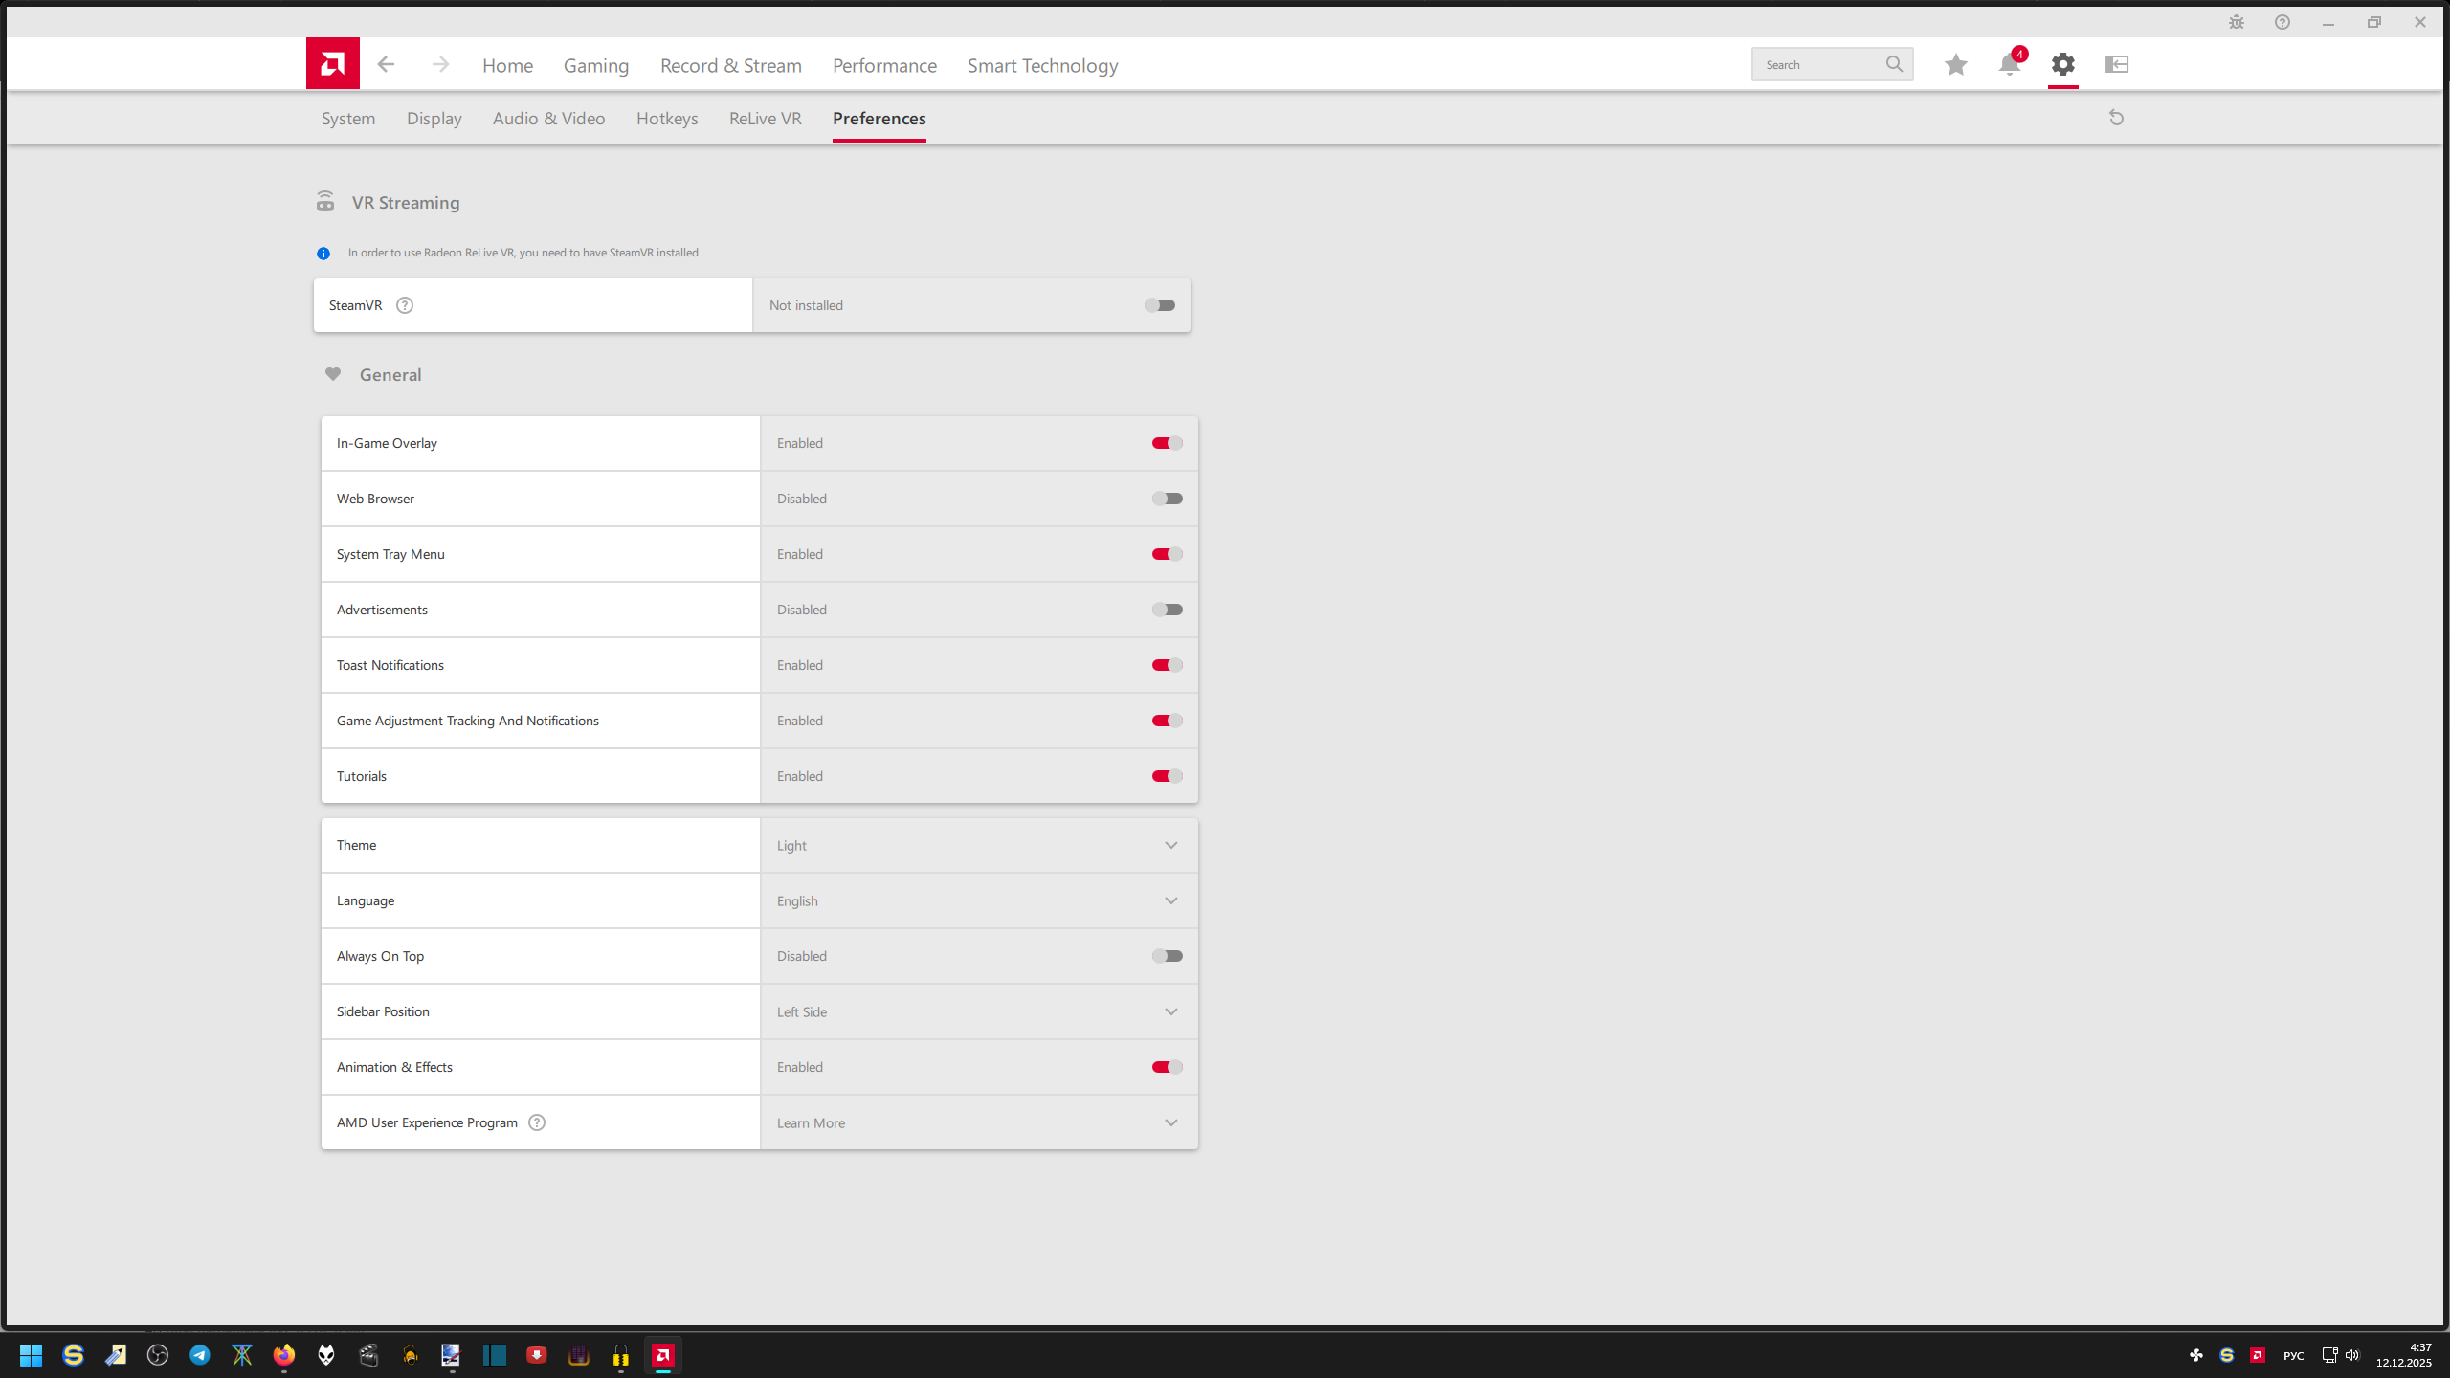Viewport: 2450px width, 1378px height.
Task: Open the Theme dropdown
Action: (x=1170, y=845)
